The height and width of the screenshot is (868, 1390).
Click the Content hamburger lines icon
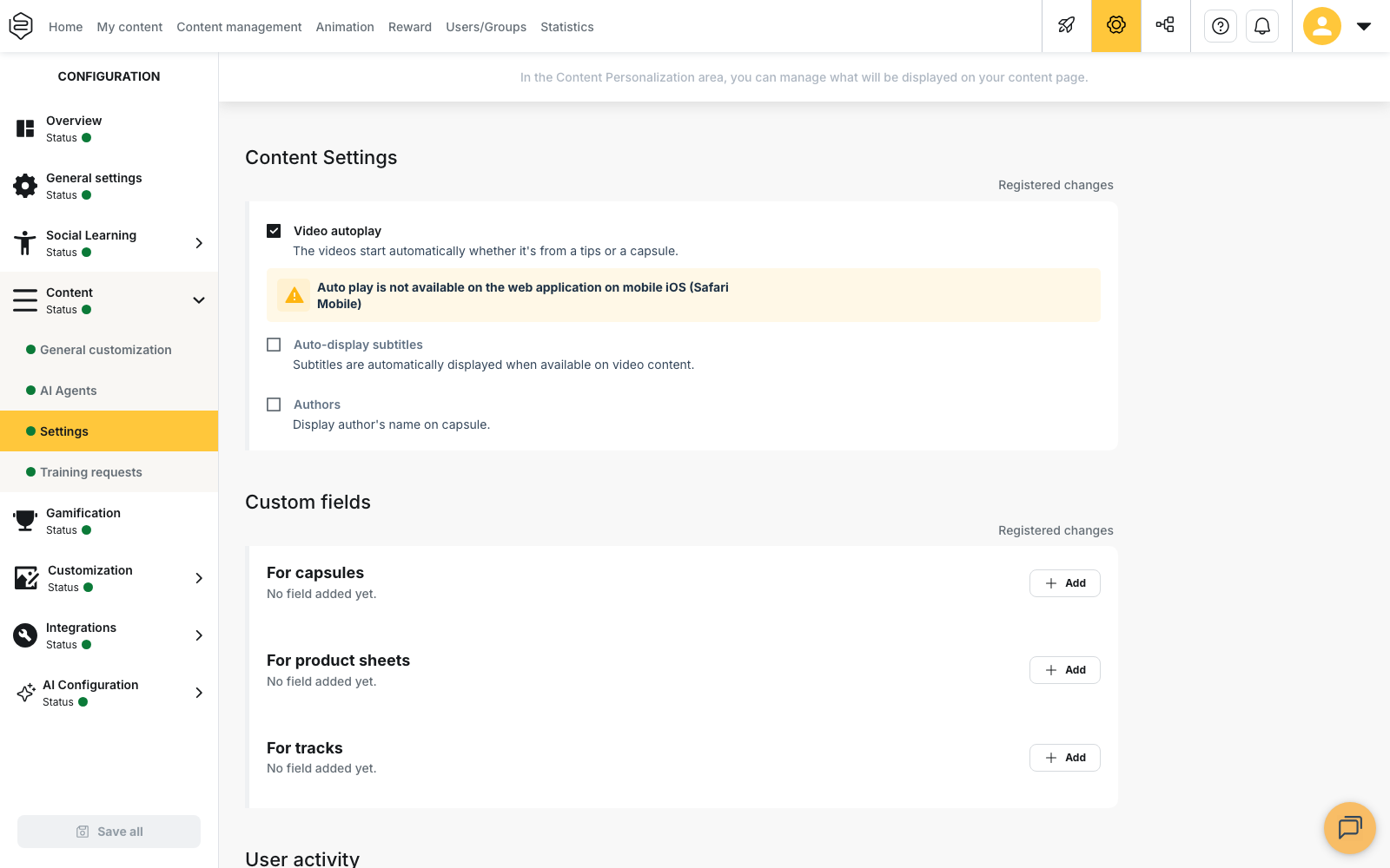click(x=25, y=300)
